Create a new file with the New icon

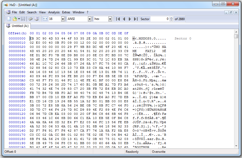coord(9,19)
